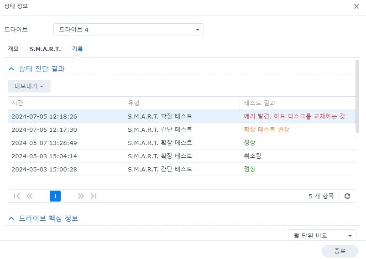Collapse the 드라이브 핵심 정보 section

coord(11,218)
